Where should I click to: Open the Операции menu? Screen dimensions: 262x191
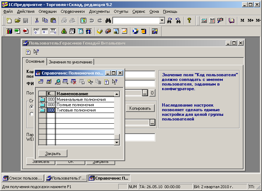coord(48,11)
